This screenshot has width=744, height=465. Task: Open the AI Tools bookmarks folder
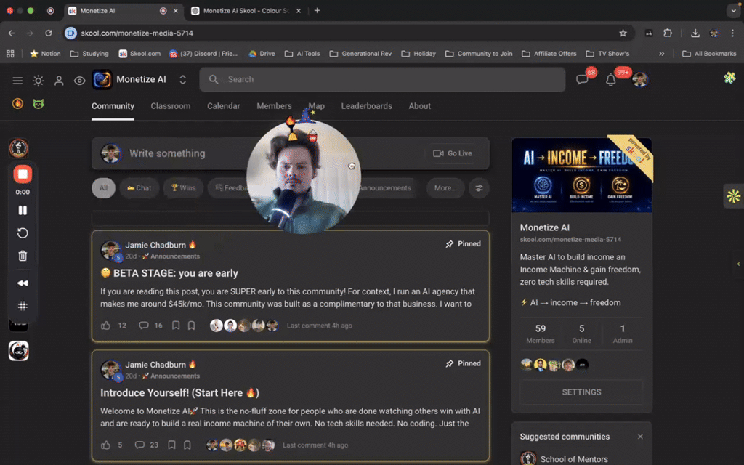[x=302, y=54]
